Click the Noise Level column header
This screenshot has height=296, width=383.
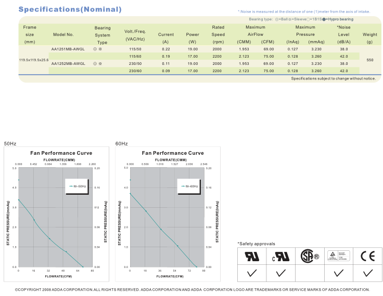(x=343, y=35)
